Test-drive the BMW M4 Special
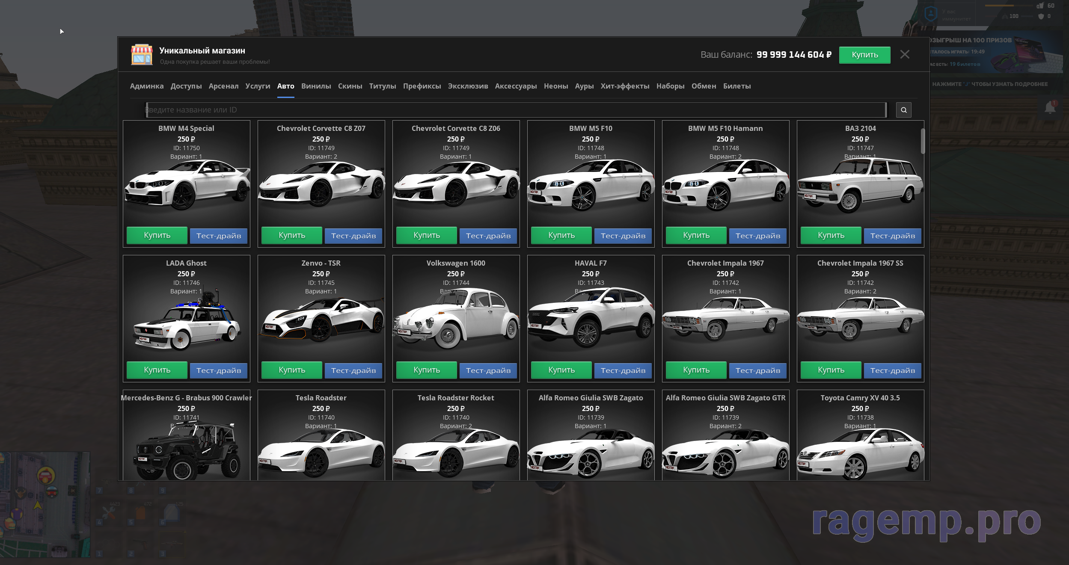Viewport: 1069px width, 565px height. click(x=219, y=236)
